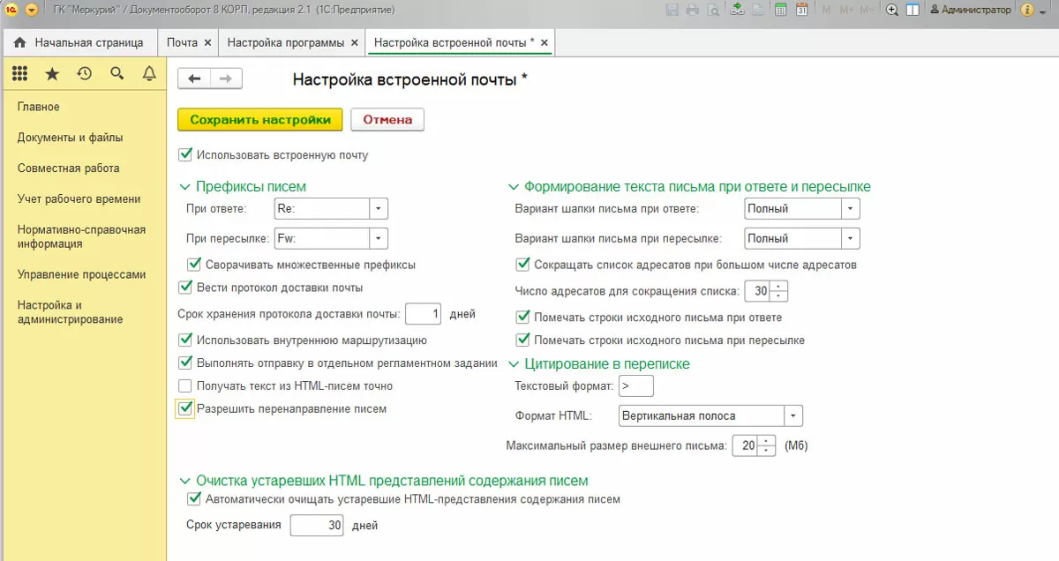Viewport: 1059px width, 561px height.
Task: Toggle Выполнять отправку в отдельном регламентном задании
Action: click(185, 363)
